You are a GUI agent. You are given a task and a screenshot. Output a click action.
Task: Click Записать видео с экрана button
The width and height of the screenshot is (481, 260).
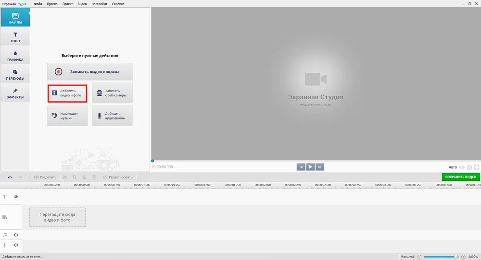tap(90, 72)
